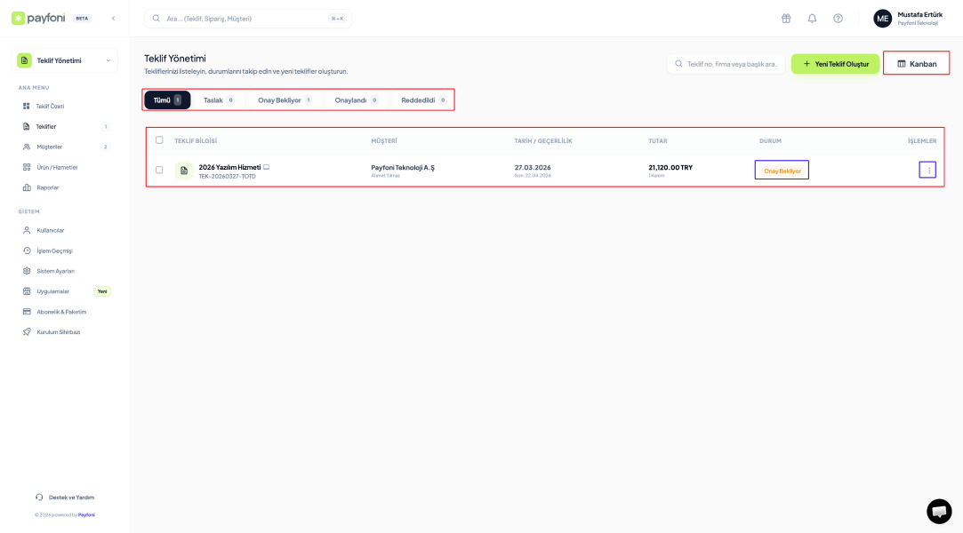Switch to Kanban view

coord(916,64)
